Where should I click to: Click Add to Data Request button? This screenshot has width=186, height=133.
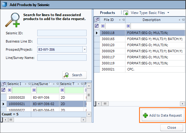pos(163,115)
